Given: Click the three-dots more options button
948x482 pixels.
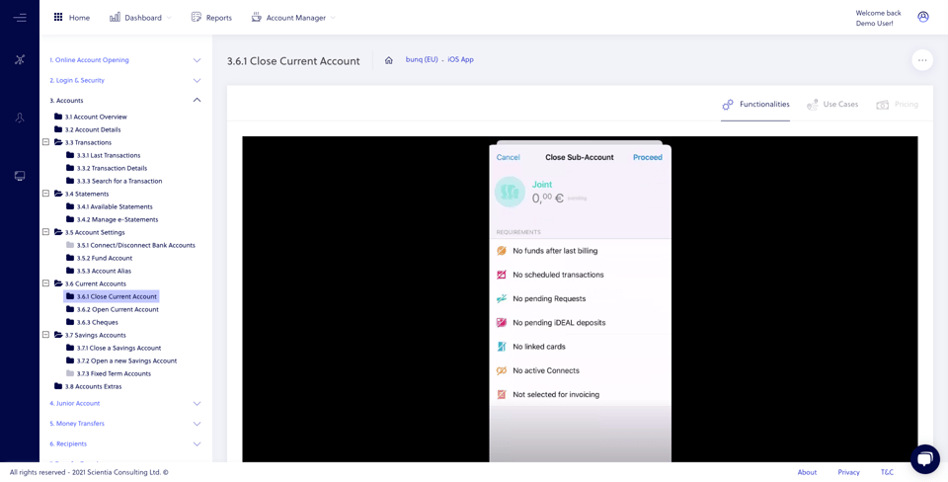Looking at the screenshot, I should [922, 60].
